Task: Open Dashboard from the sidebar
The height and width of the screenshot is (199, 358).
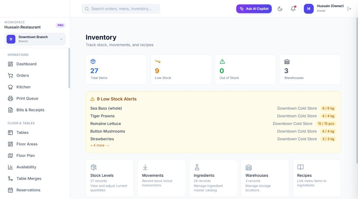Action: click(35, 64)
